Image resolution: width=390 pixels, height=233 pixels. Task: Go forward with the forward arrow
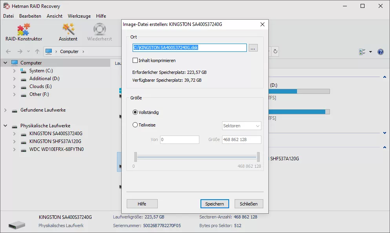(20, 51)
